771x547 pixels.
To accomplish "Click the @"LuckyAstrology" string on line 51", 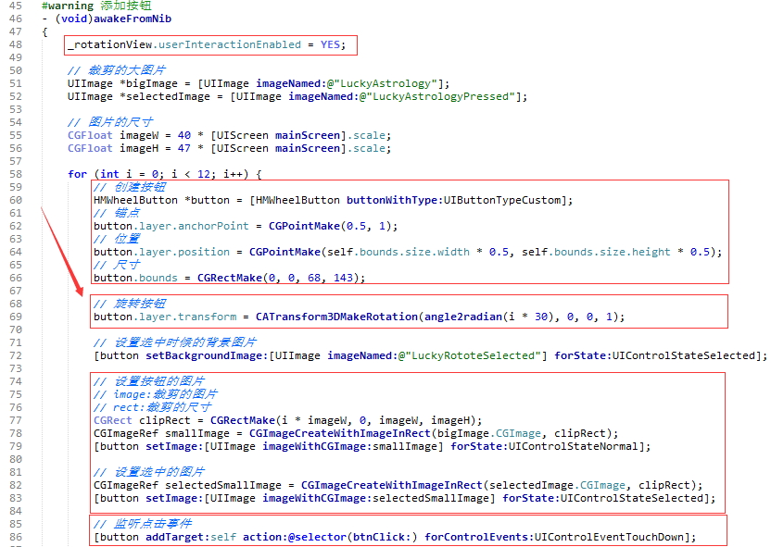I will point(382,83).
